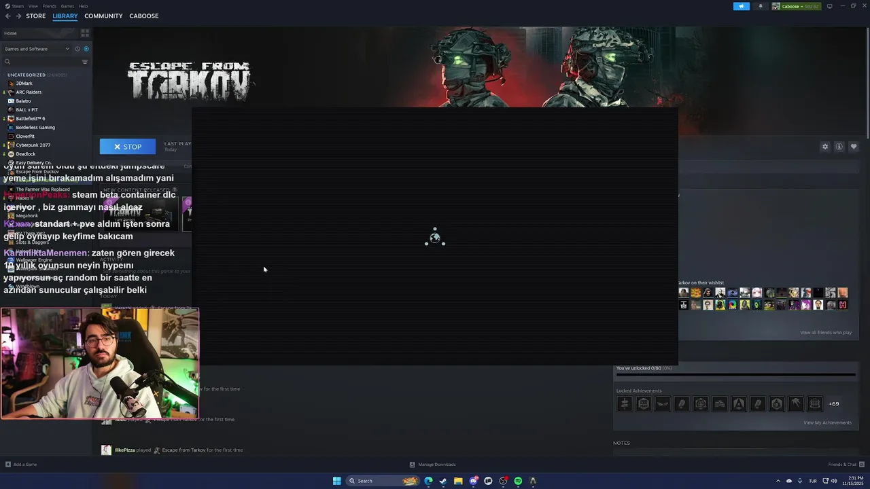
Task: Open the Help menu
Action: (83, 6)
